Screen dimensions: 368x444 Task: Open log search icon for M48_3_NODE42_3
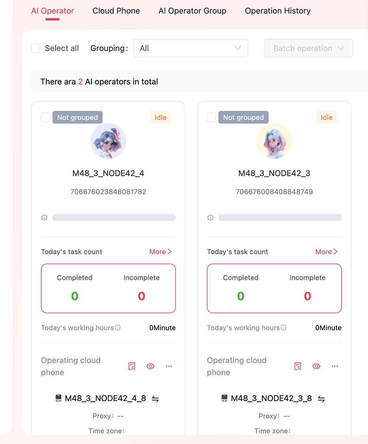click(x=298, y=366)
